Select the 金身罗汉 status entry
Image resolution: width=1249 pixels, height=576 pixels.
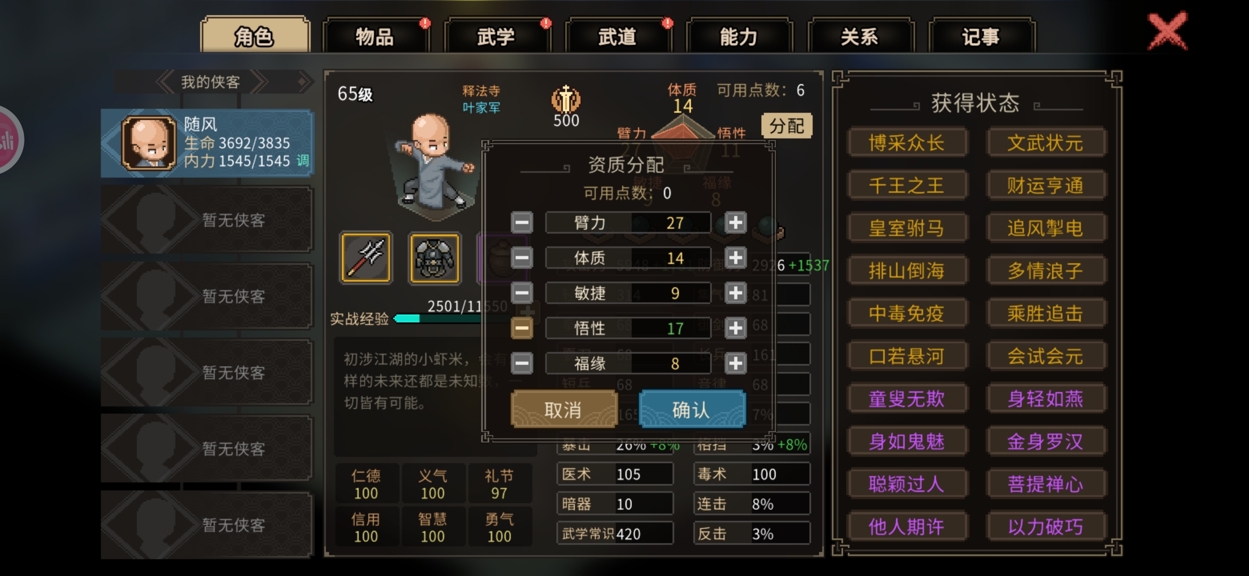tap(1046, 442)
